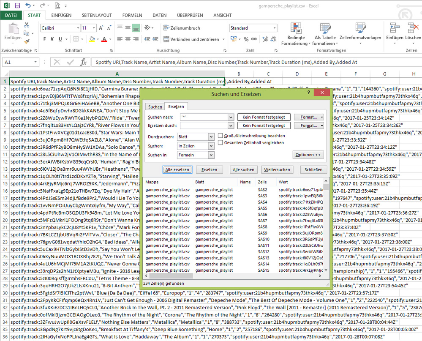This screenshot has height=341, width=422.
Task: Enable Groß-/Kleinschreibung beachten
Action: click(221, 136)
